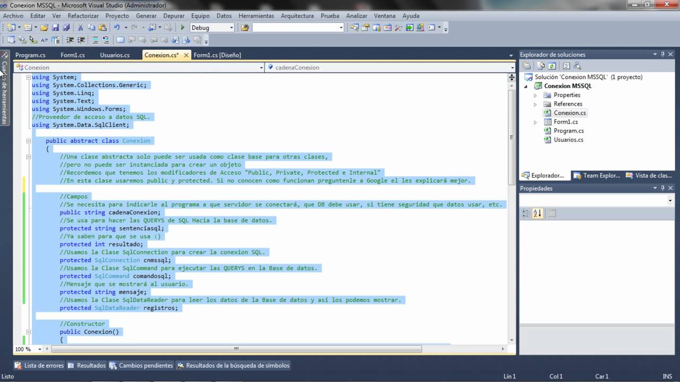The image size is (680, 382).
Task: Open Resultados de la búsqueda de símbolos
Action: click(233, 366)
